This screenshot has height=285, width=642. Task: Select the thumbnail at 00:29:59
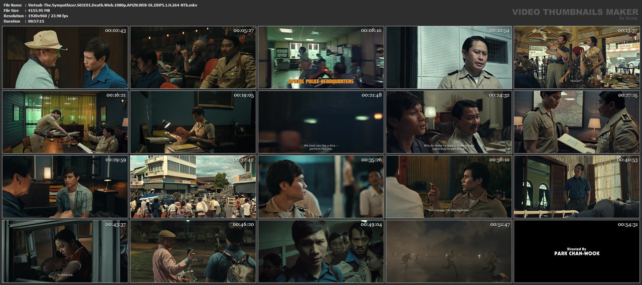click(65, 187)
